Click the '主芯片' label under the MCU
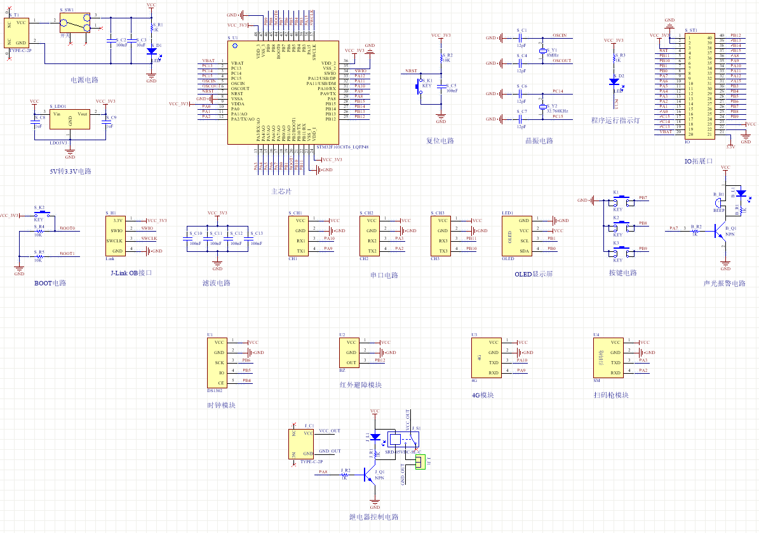The image size is (759, 533). tap(282, 192)
